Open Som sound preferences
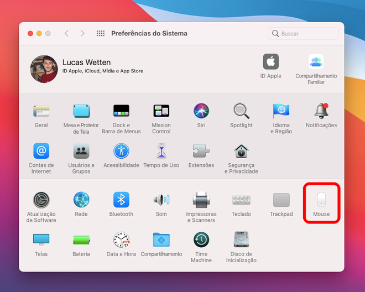The width and height of the screenshot is (365, 292). pos(161,200)
